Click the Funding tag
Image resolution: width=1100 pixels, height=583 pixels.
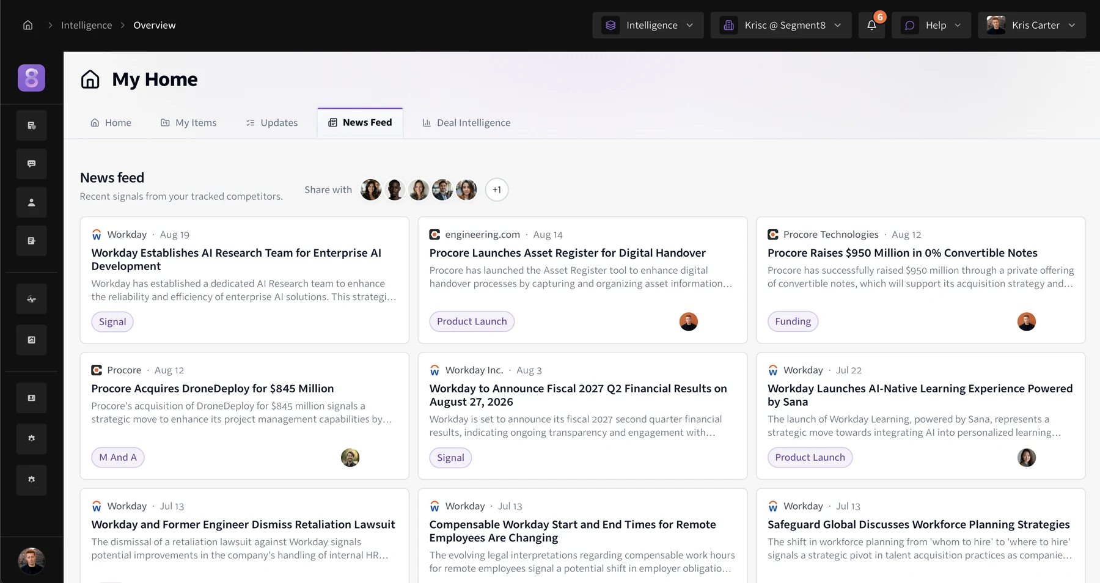tap(793, 321)
